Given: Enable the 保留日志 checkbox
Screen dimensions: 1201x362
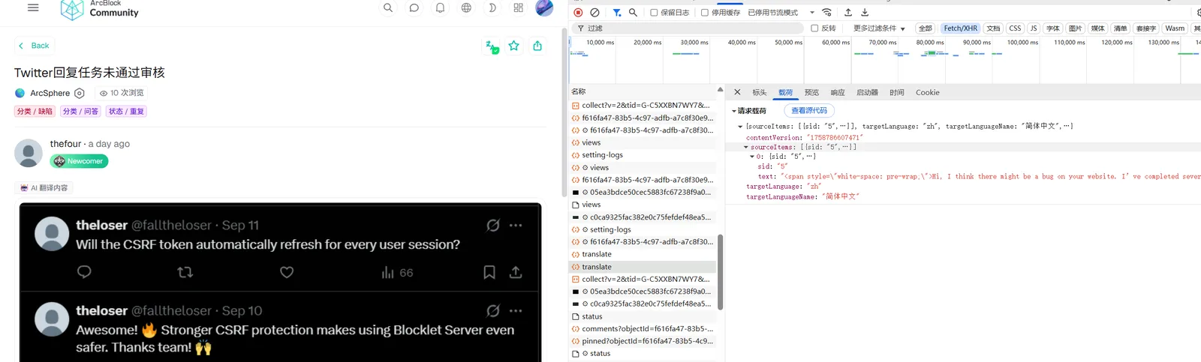Looking at the screenshot, I should pyautogui.click(x=654, y=13).
